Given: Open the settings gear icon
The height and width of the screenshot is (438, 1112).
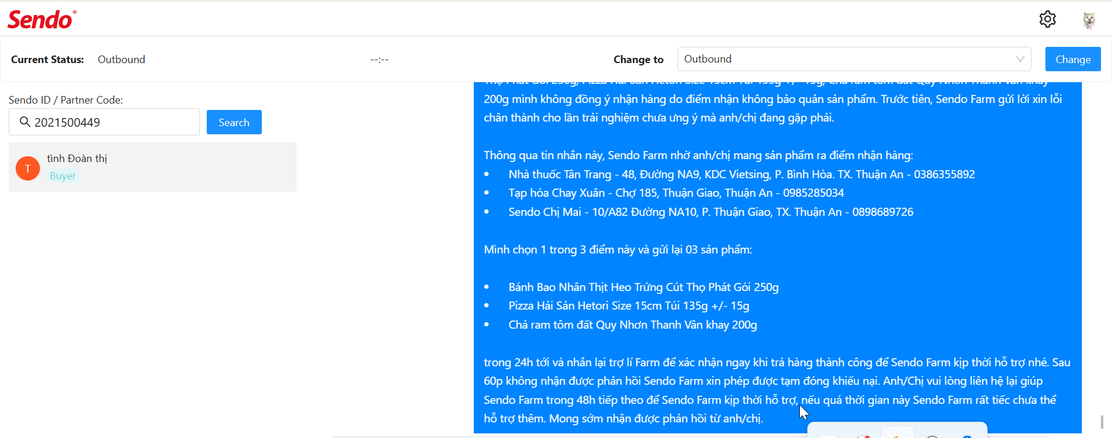Looking at the screenshot, I should 1047,19.
